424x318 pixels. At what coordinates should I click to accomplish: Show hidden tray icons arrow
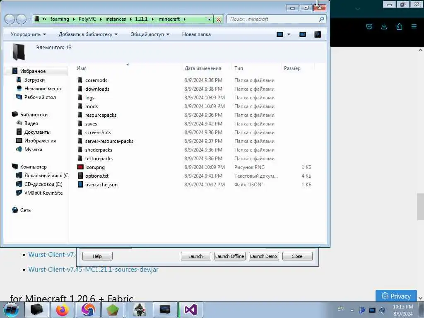(x=352, y=310)
